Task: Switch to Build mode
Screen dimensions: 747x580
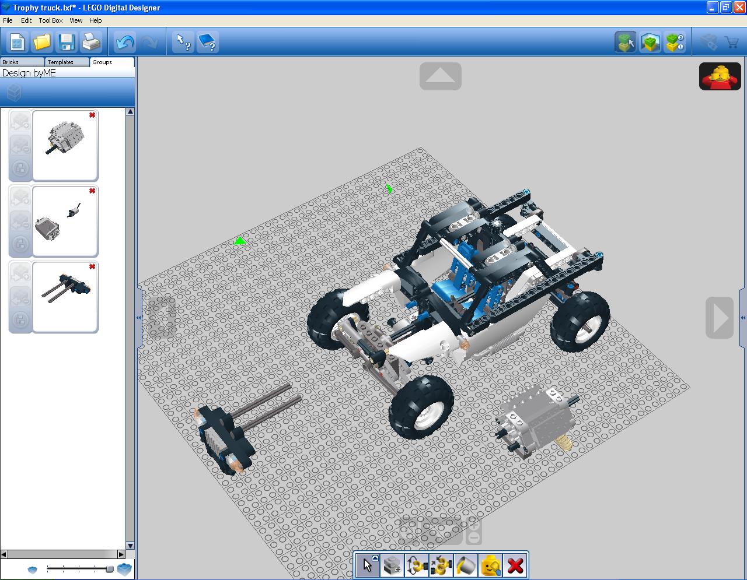Action: click(x=626, y=43)
